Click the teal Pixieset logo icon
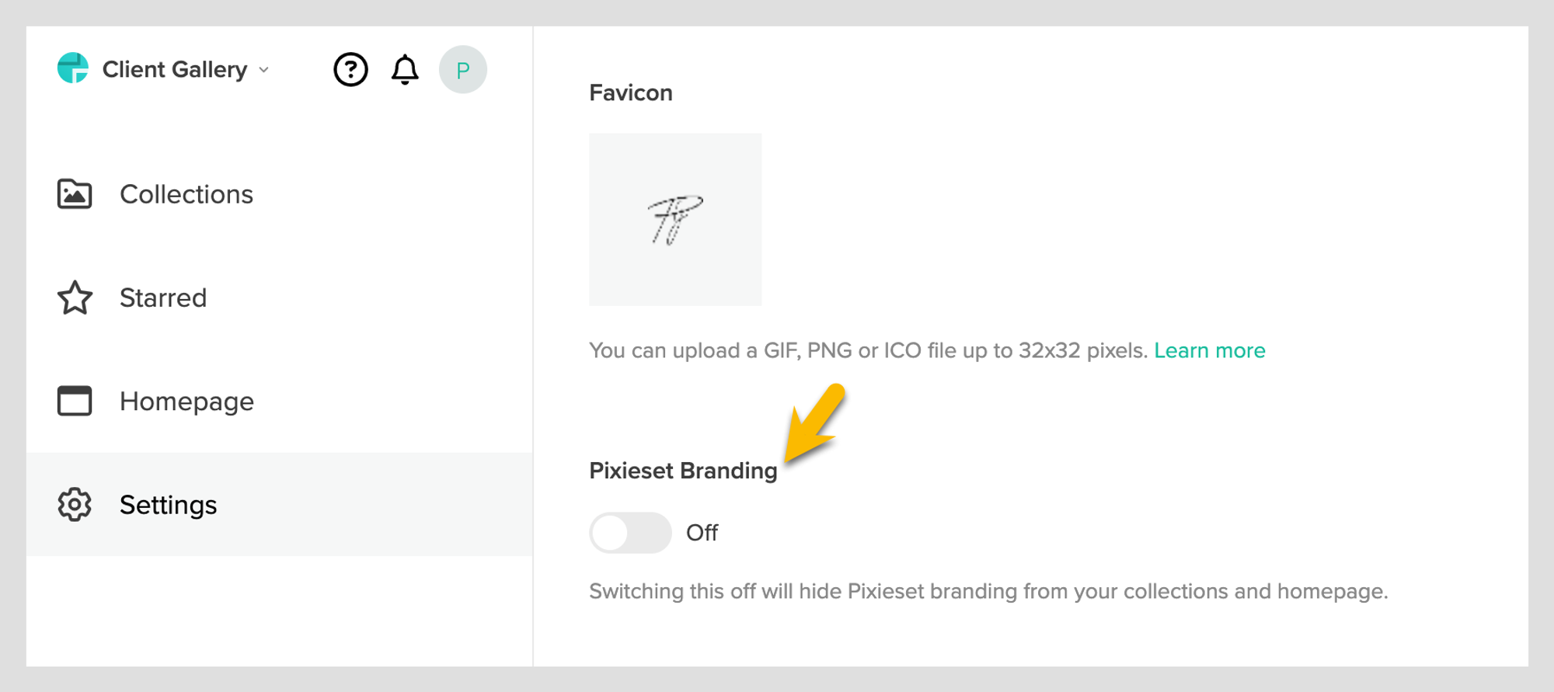Image resolution: width=1554 pixels, height=692 pixels. [73, 68]
